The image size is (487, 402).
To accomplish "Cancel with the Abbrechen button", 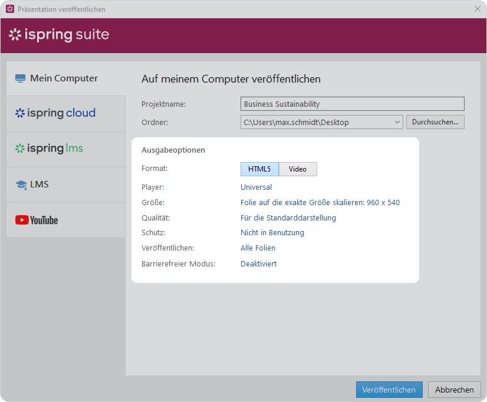I will click(454, 390).
